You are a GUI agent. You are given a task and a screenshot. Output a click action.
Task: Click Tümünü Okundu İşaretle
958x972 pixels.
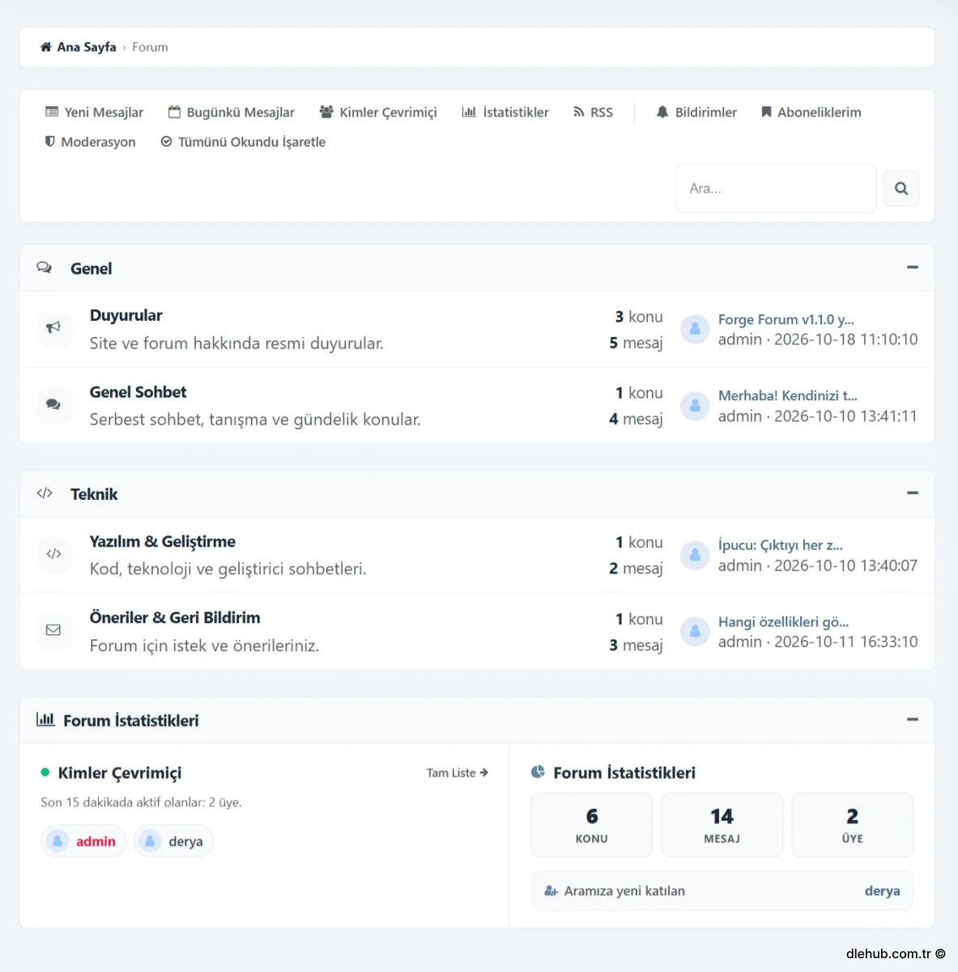tap(243, 142)
